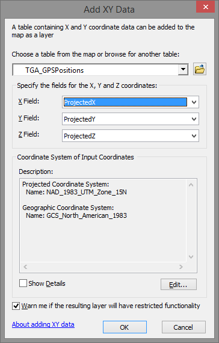Click the description box scroll down arrow
The image size is (219, 343).
pos(191,257)
